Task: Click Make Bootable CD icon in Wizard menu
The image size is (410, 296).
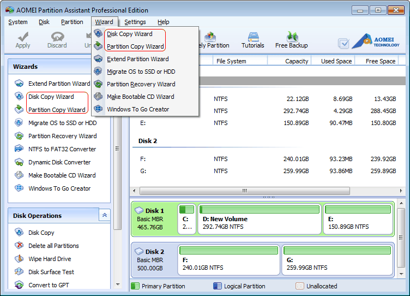Action: (x=98, y=97)
